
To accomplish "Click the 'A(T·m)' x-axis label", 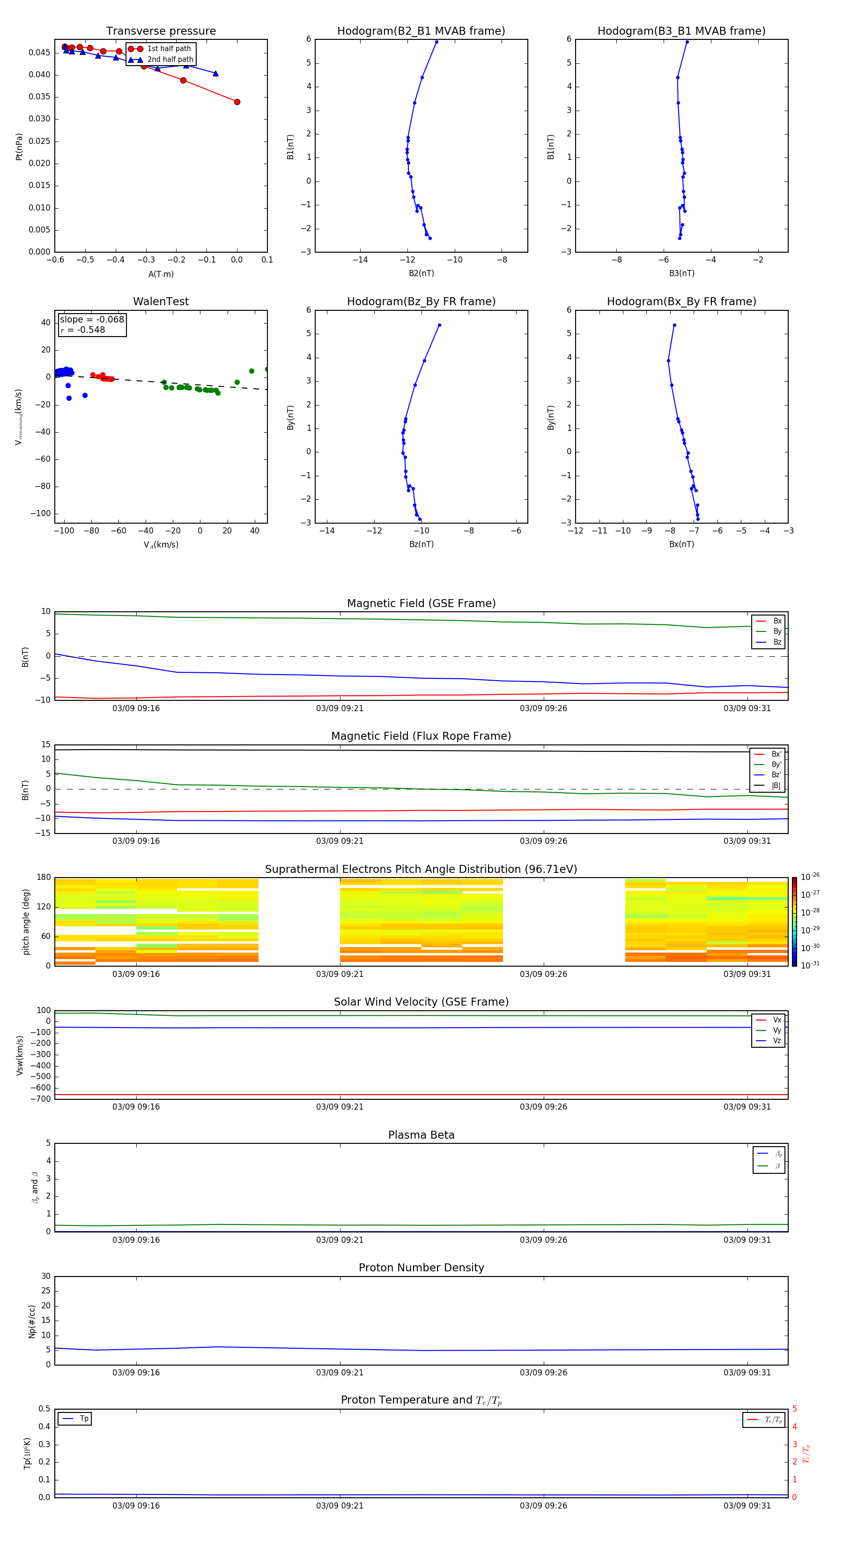I will pos(161,274).
